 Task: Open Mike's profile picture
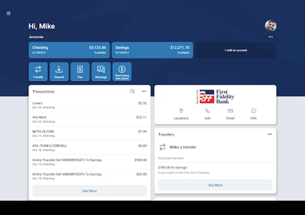coord(271,26)
